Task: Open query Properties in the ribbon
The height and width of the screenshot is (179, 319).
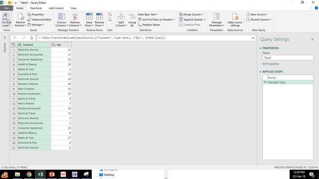Action: click(x=35, y=14)
